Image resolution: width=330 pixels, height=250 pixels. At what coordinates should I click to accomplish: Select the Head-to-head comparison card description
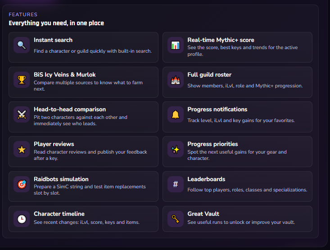[81, 120]
